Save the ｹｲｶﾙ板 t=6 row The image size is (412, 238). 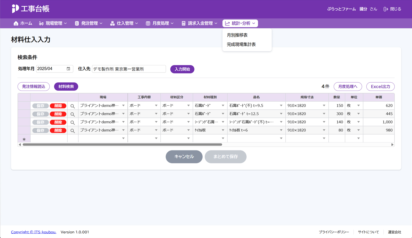(x=41, y=130)
